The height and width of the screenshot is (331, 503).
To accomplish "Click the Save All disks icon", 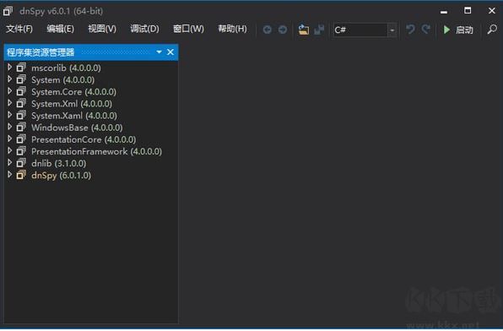I will pos(319,30).
